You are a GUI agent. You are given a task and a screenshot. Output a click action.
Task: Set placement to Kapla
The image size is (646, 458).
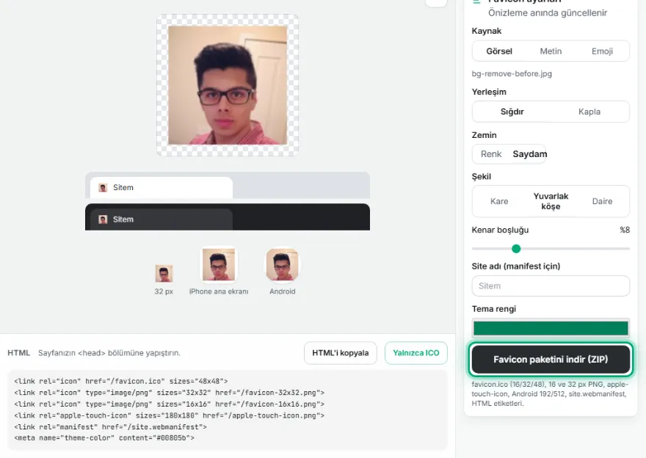[x=589, y=112]
